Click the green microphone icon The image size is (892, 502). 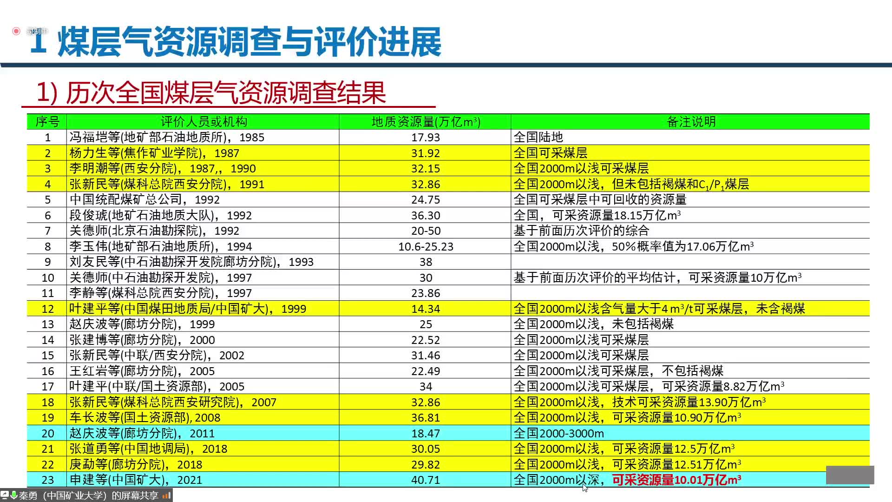(13, 495)
